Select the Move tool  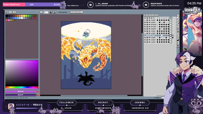[178, 29]
